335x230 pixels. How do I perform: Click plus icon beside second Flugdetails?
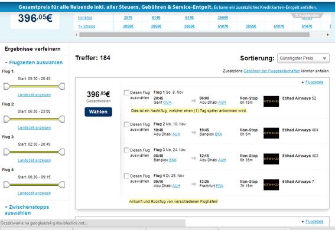[x=303, y=222]
